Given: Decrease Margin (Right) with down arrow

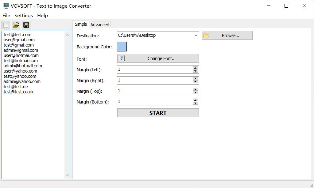Looking at the screenshot, I should tap(195, 82).
